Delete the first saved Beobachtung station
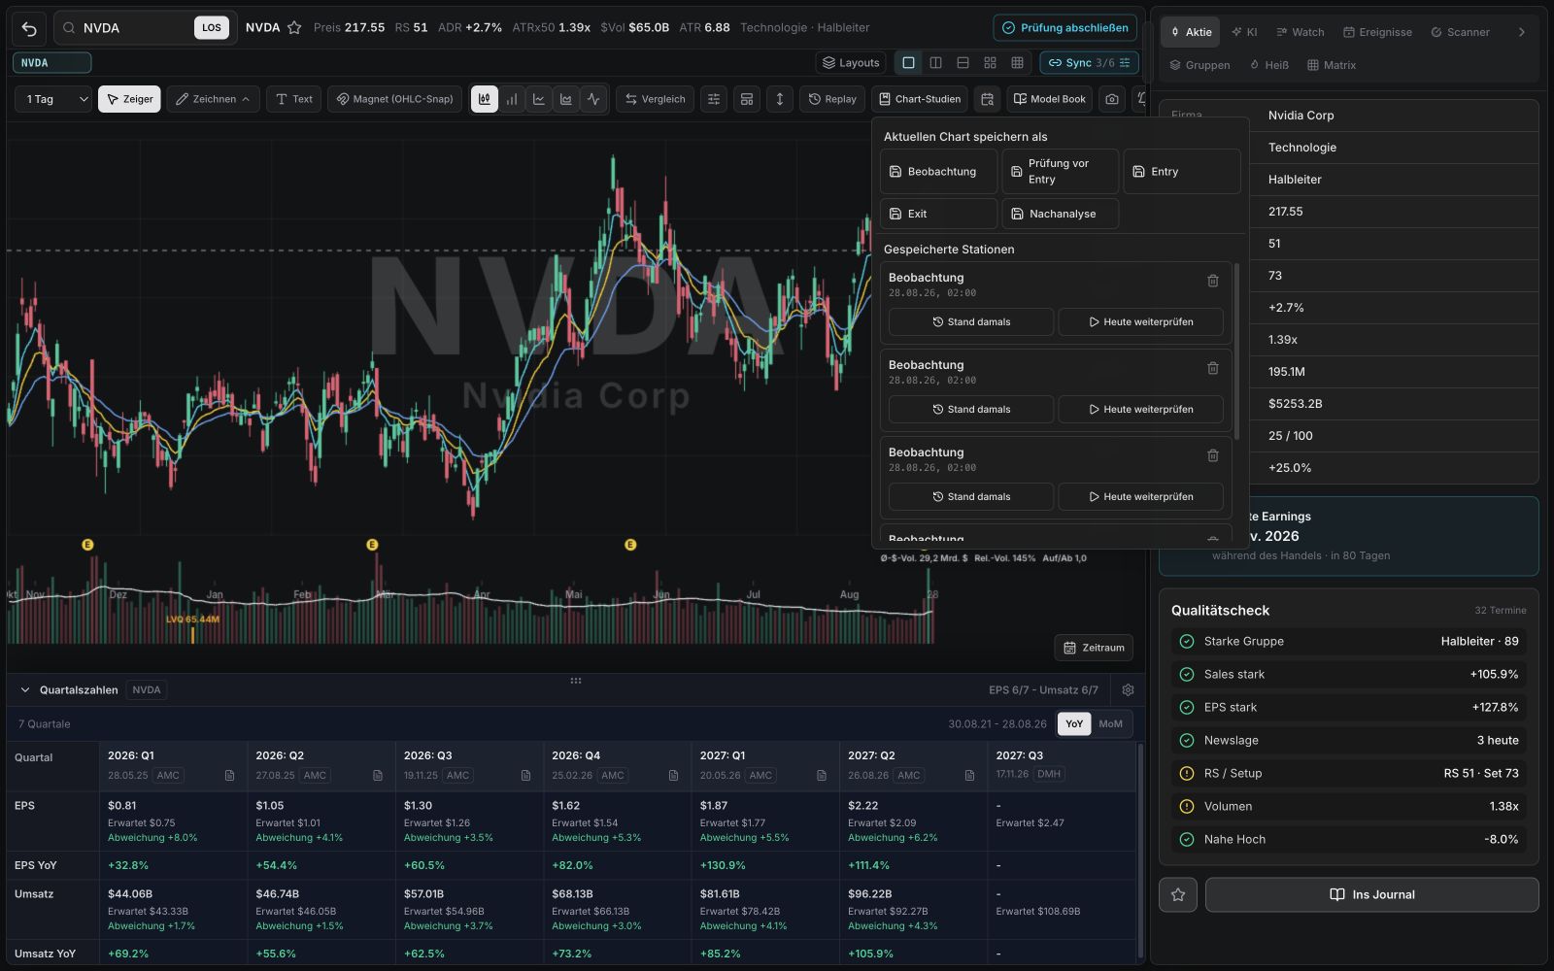This screenshot has width=1554, height=971. click(x=1213, y=281)
